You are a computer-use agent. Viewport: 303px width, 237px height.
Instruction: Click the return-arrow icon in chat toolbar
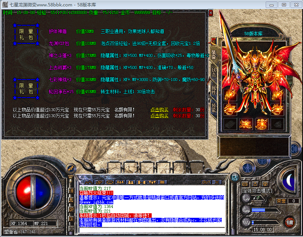[99, 182]
